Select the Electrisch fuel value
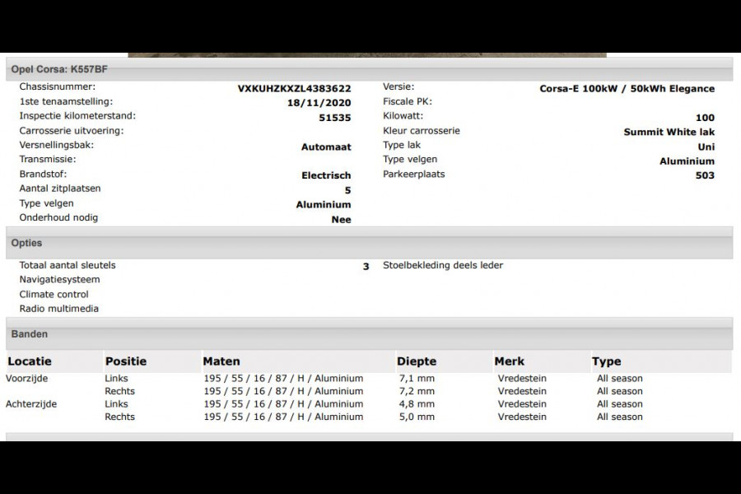 (x=326, y=175)
